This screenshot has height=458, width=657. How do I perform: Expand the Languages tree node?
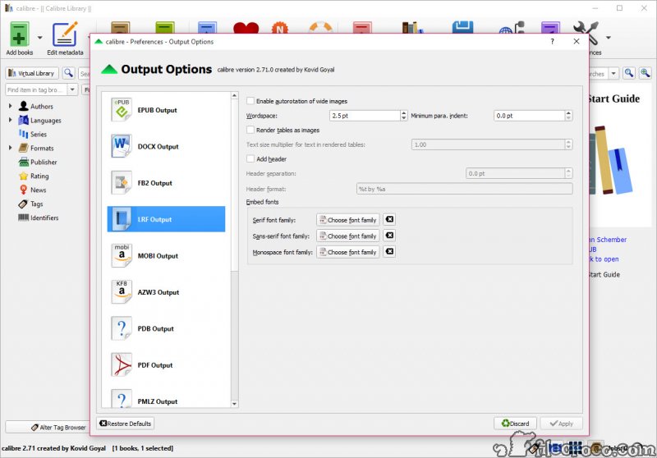coord(10,120)
